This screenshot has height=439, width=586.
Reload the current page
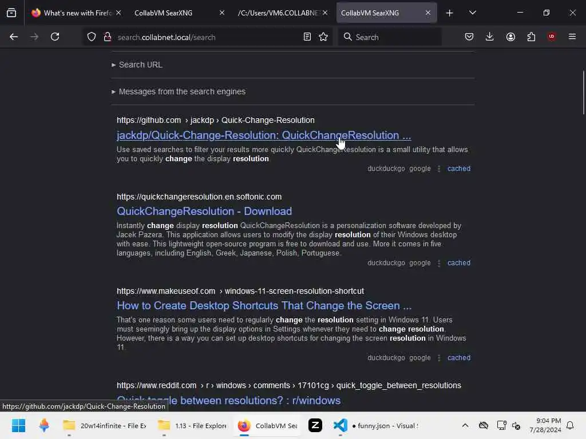[x=55, y=37]
